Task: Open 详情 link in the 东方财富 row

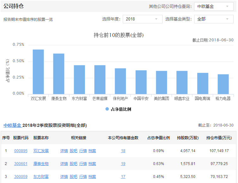Action: (x=64, y=177)
